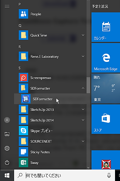Click the letter S group header
The width and height of the screenshot is (120, 181).
click(x=20, y=68)
